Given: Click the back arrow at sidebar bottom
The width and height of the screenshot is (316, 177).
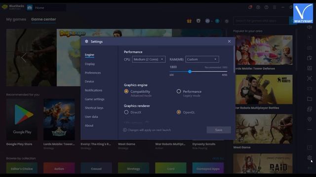Looking at the screenshot, I should (310, 168).
